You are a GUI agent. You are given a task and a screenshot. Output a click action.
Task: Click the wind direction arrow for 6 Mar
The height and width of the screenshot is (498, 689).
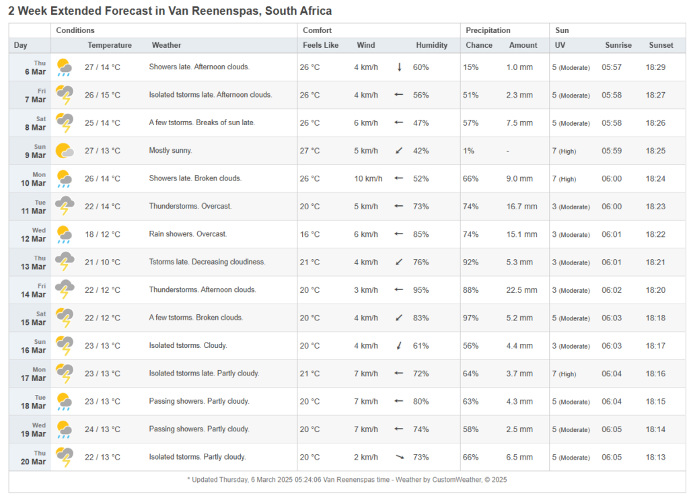point(399,67)
